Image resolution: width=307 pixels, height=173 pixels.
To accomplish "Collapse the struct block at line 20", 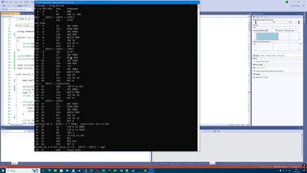I will [x=16, y=37].
